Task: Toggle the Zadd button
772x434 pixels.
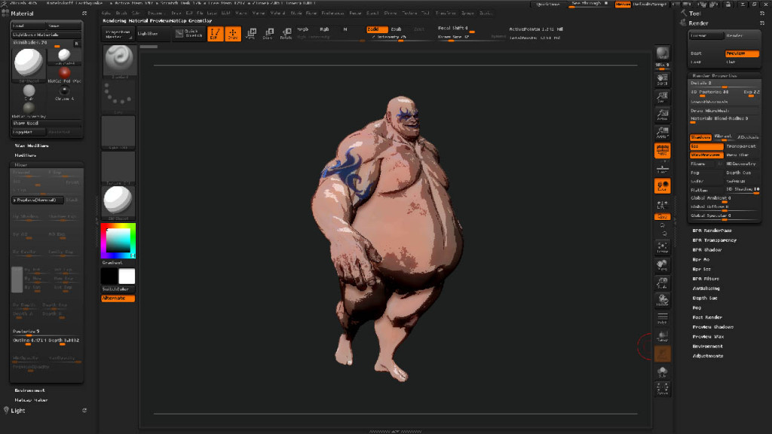Action: 377,29
